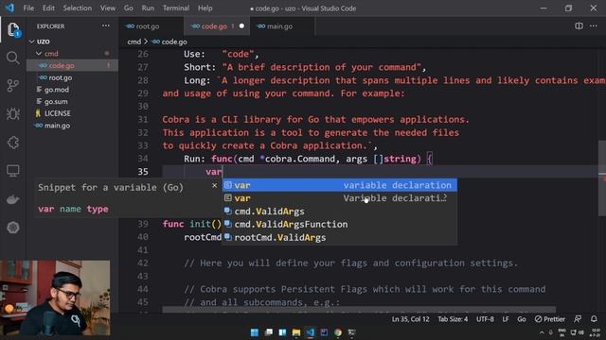Open the Terminal menu
The height and width of the screenshot is (340, 606).
point(176,8)
